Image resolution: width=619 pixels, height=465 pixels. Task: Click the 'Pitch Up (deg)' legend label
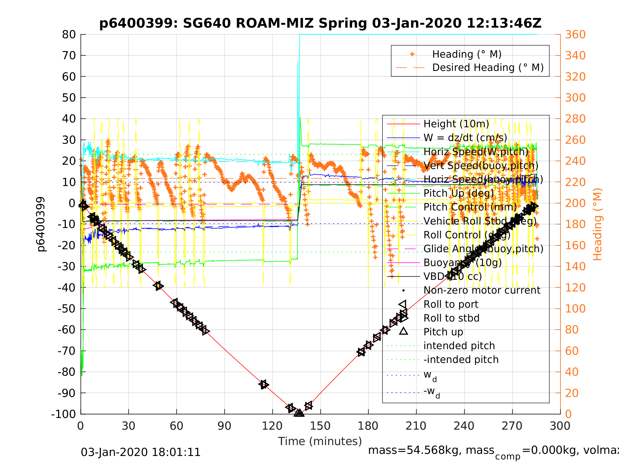click(x=458, y=193)
